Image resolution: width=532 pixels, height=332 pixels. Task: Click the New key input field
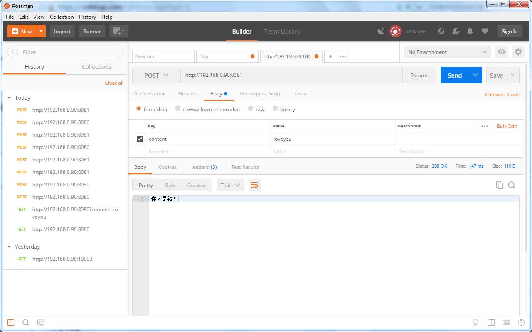207,151
